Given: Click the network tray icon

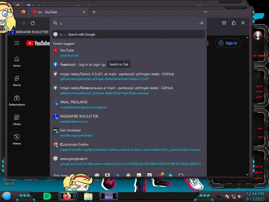Looking at the screenshot, I should click(x=234, y=196).
